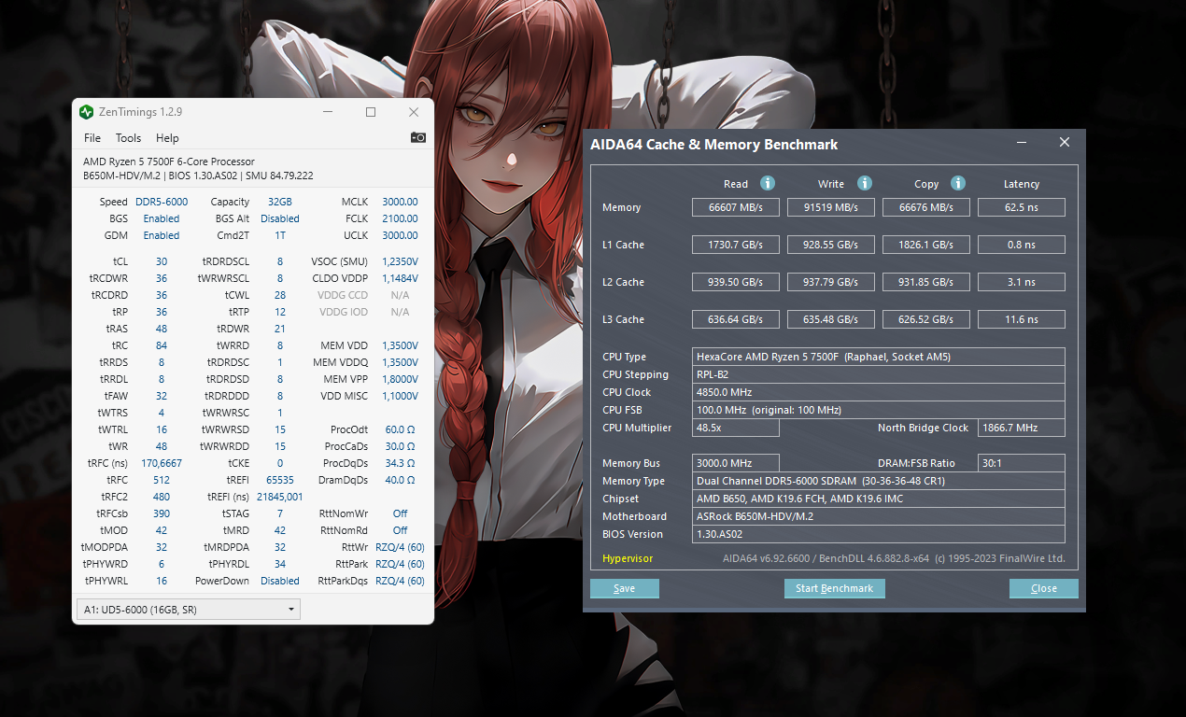Click the BIOS Version 1.30.AS02 field
This screenshot has height=717, width=1186.
879,534
